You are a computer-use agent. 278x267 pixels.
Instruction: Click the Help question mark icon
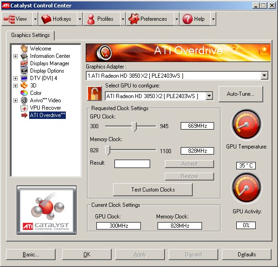tap(187, 19)
